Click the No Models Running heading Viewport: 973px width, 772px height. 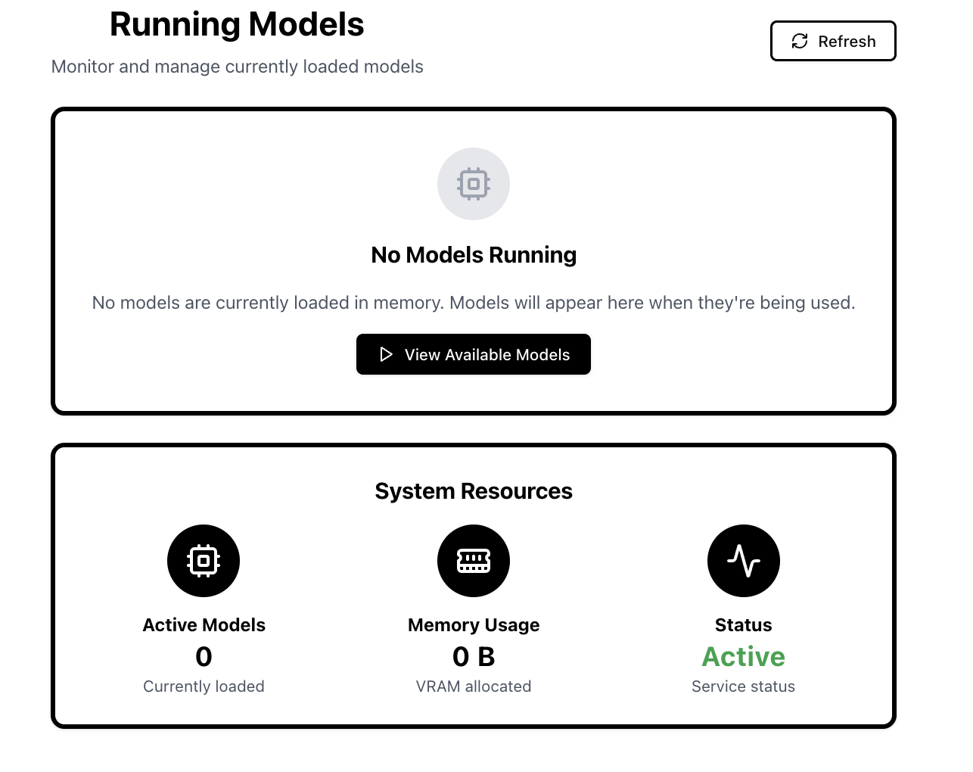[x=474, y=255]
